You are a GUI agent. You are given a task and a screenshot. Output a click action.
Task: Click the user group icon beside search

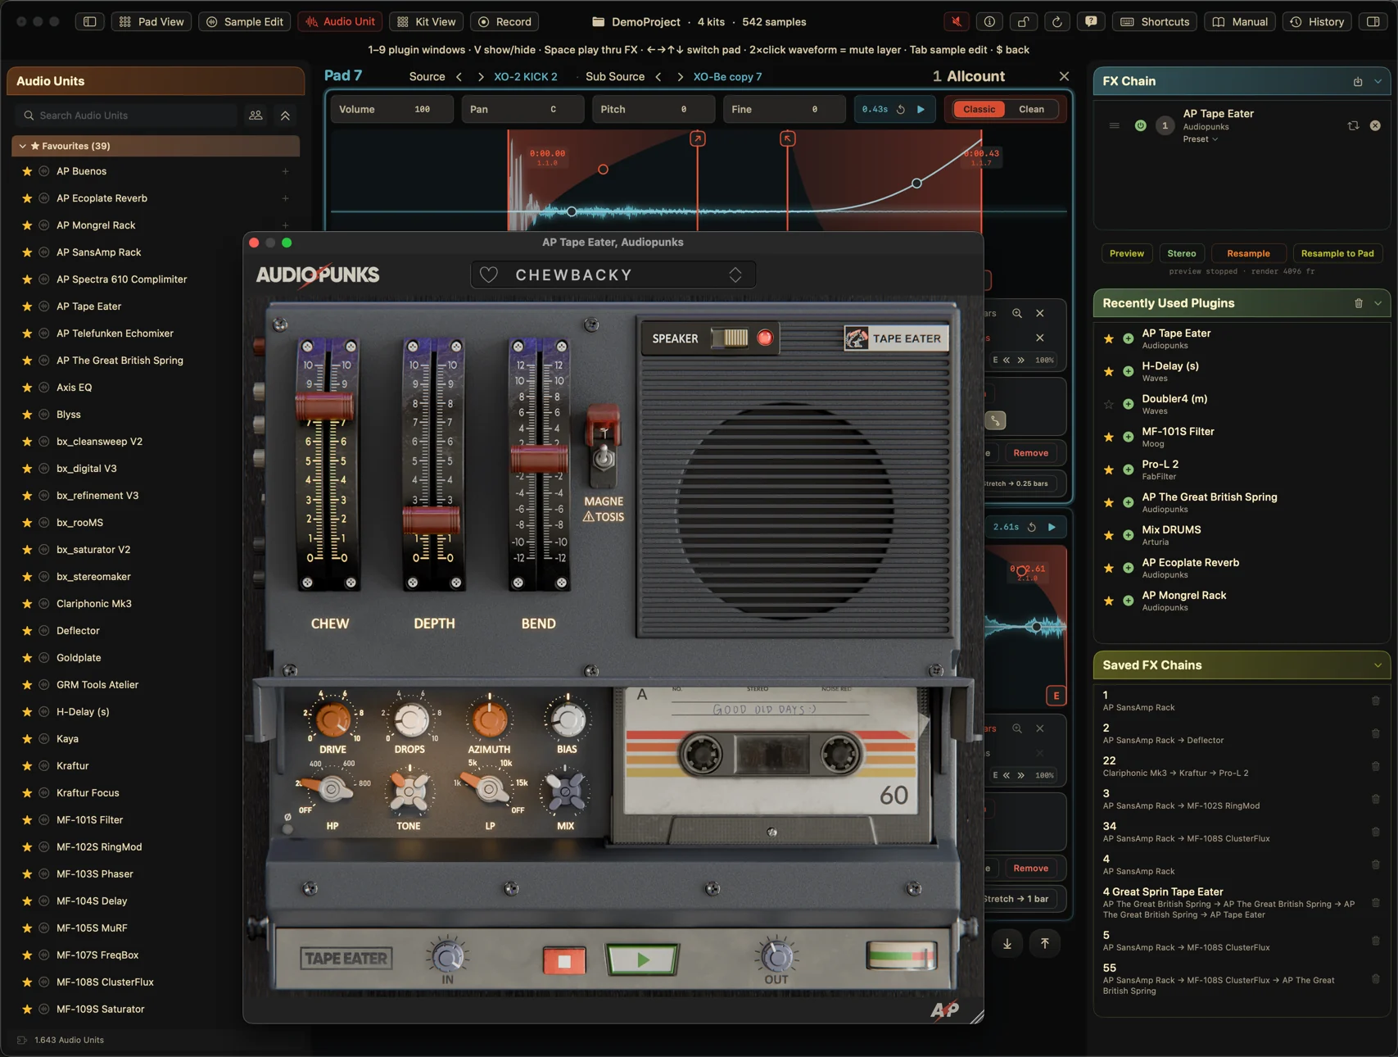256,116
